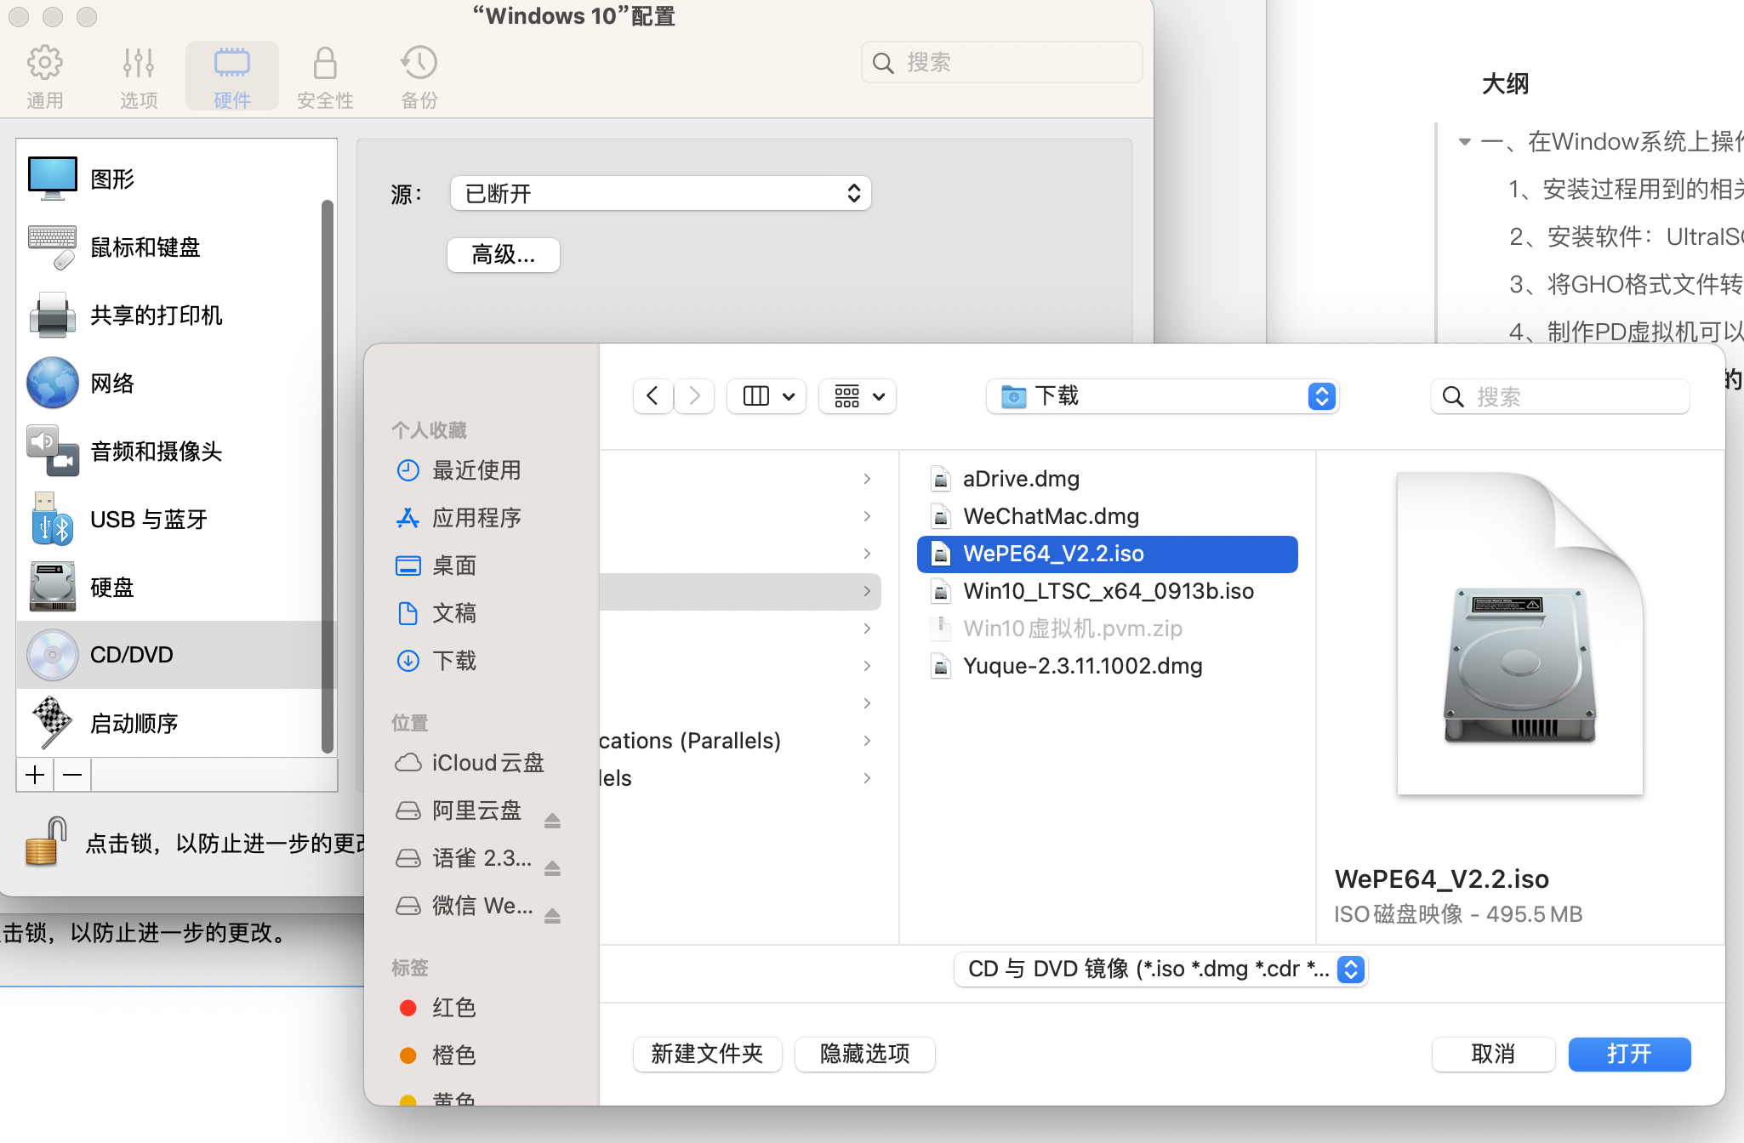Switch to the 选项 tab
The image size is (1744, 1143).
[138, 77]
